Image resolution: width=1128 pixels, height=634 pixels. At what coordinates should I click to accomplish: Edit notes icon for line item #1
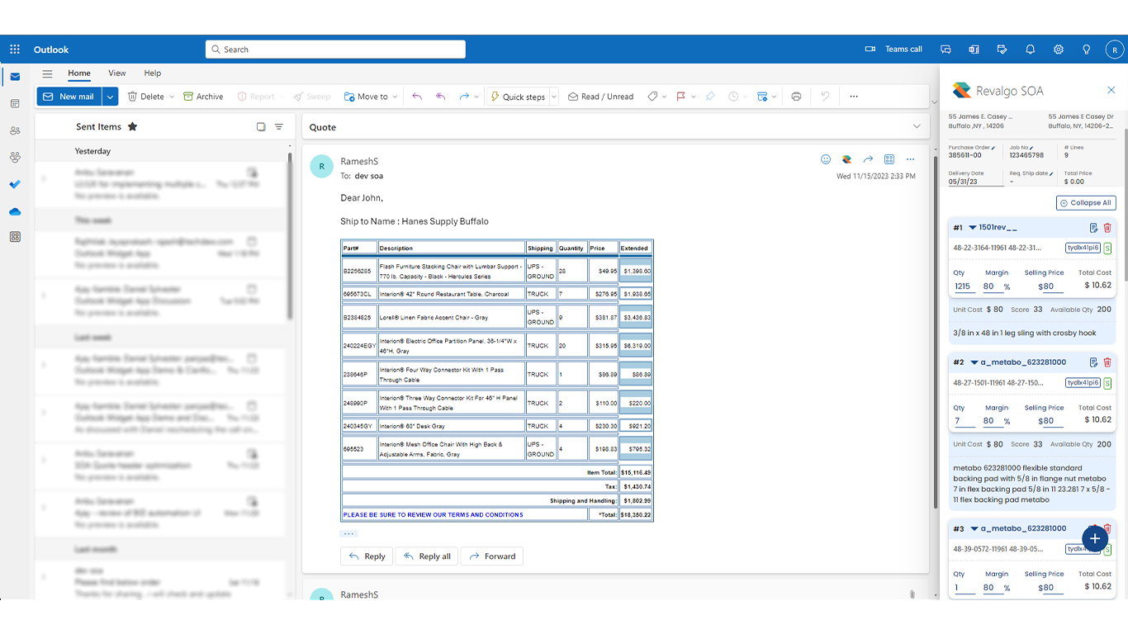tap(1093, 228)
